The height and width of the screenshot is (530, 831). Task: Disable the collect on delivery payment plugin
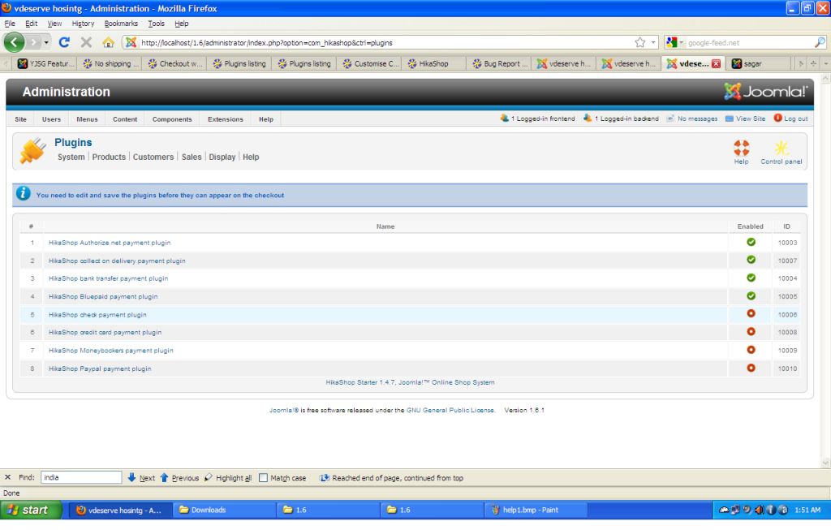coord(751,261)
